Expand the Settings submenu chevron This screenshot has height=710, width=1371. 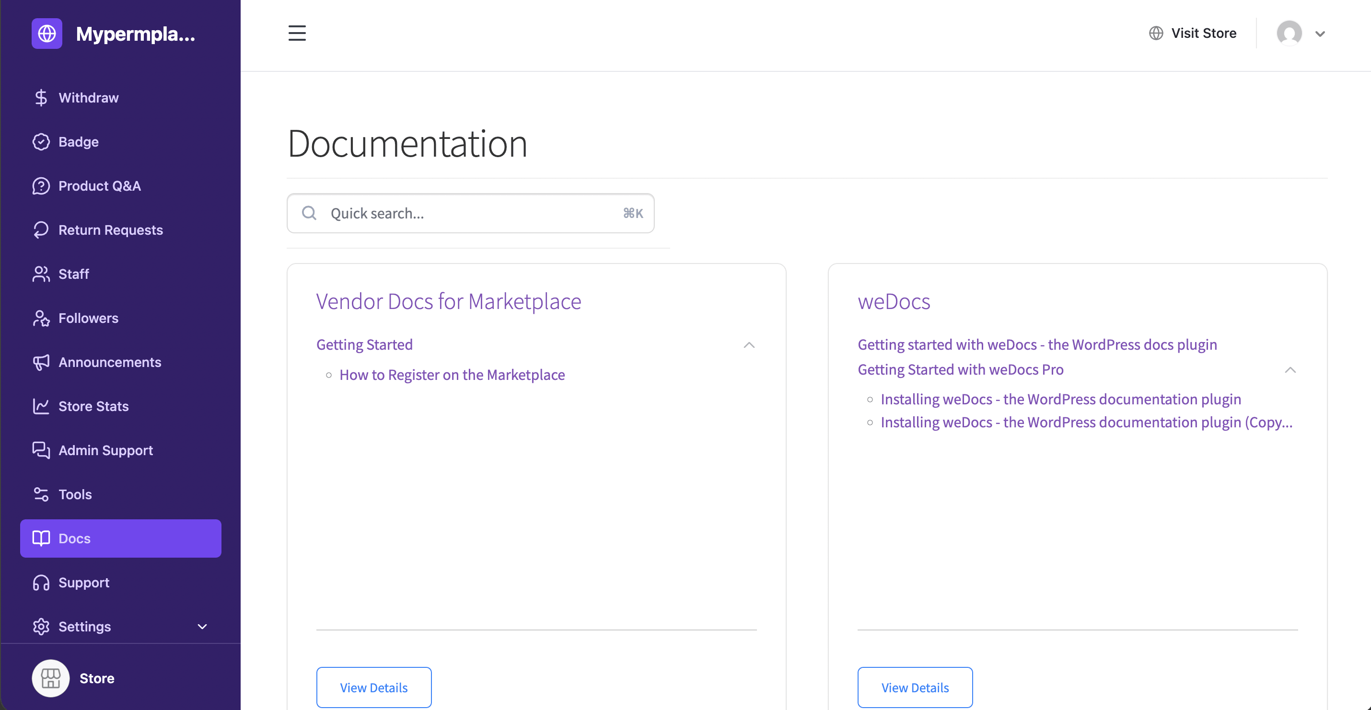click(202, 627)
